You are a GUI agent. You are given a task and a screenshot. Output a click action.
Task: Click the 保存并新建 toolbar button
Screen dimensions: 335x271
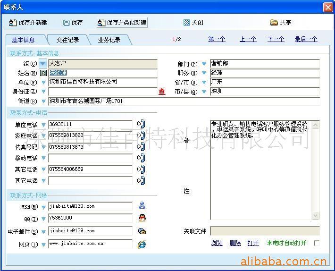point(28,23)
